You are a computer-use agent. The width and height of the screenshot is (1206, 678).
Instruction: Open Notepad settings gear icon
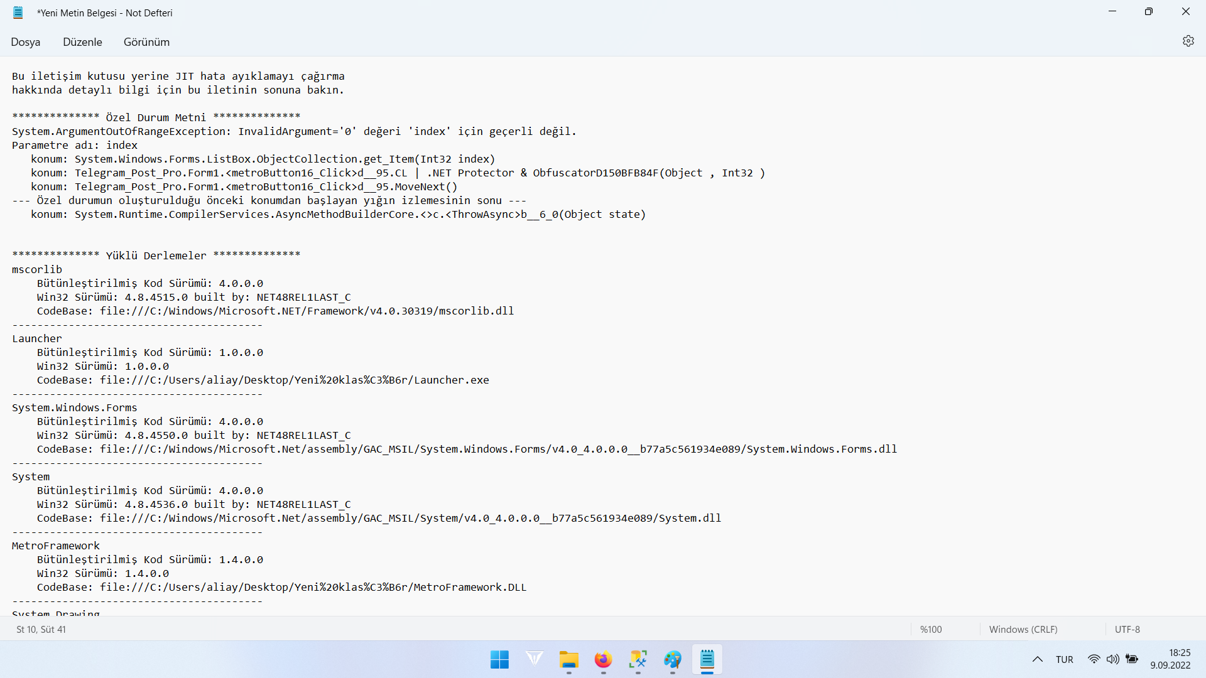pyautogui.click(x=1188, y=41)
